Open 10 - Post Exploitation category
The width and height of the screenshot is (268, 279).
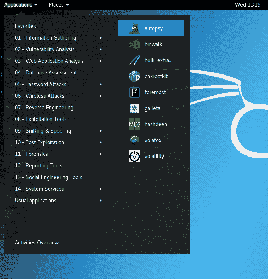(40, 142)
